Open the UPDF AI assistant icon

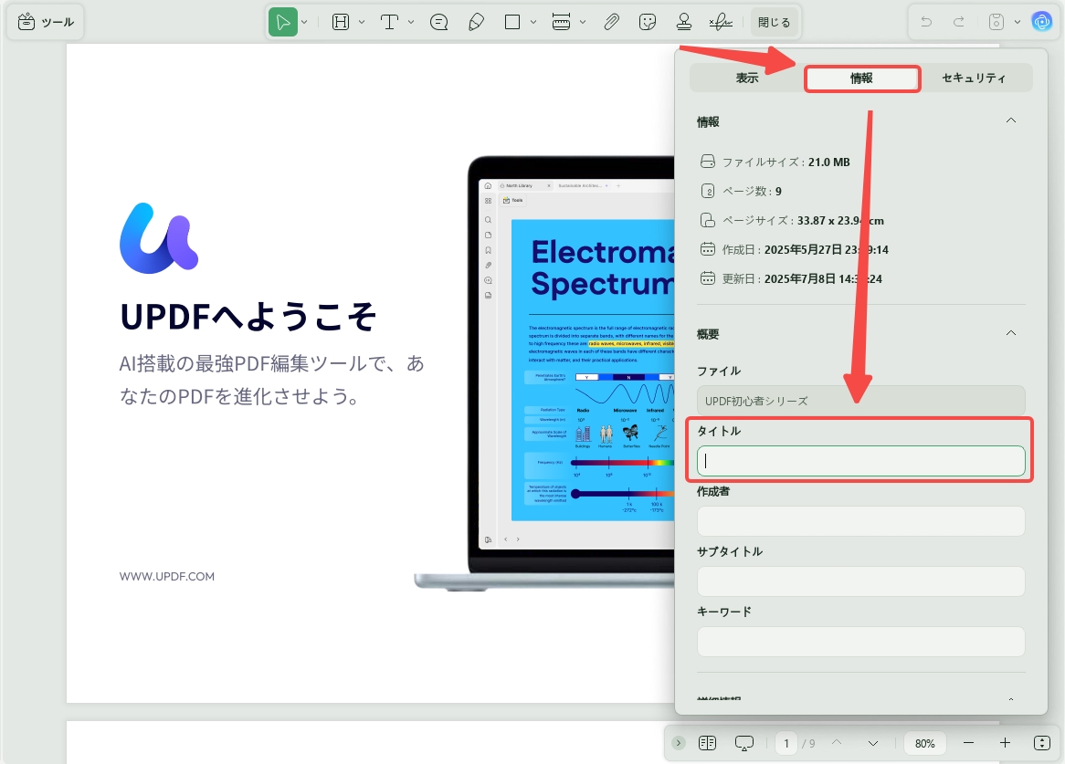coord(1041,23)
